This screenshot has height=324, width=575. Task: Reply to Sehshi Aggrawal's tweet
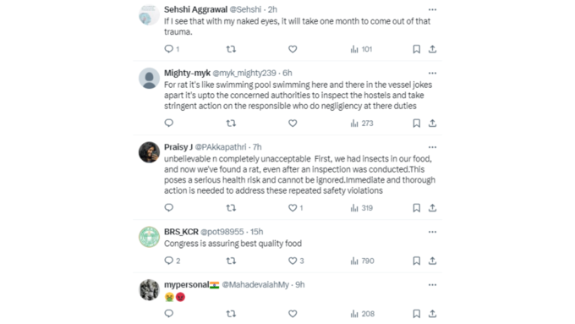pyautogui.click(x=168, y=49)
